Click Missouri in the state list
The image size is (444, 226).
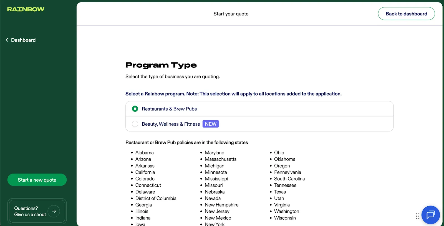pos(214,185)
